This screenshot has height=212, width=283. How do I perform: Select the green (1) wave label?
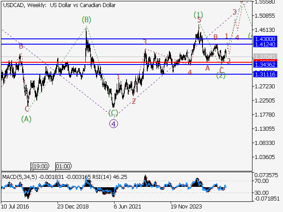198,15
